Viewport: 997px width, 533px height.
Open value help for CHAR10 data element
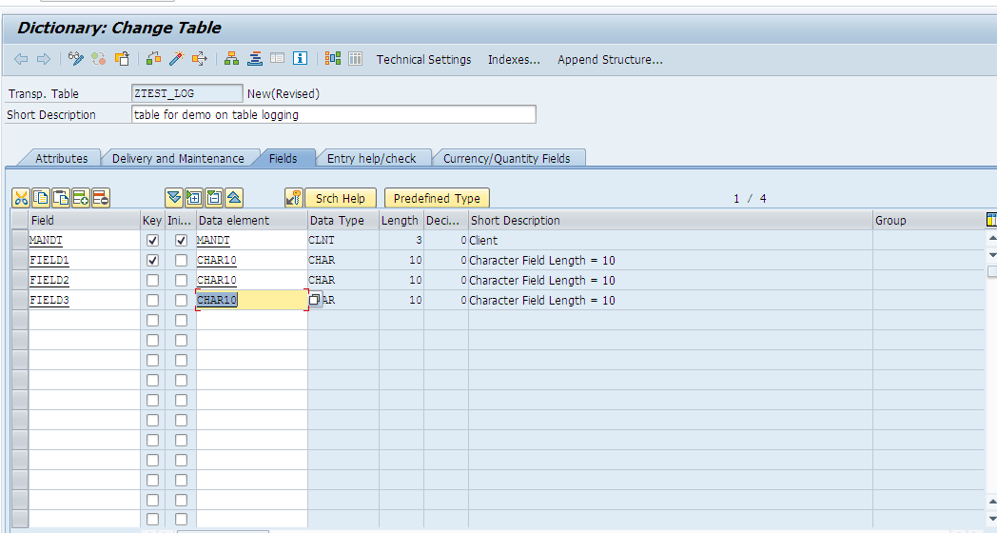tap(315, 300)
